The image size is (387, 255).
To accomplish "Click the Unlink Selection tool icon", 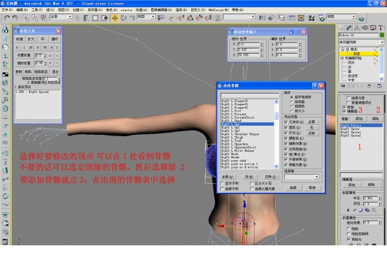I will [x=35, y=17].
